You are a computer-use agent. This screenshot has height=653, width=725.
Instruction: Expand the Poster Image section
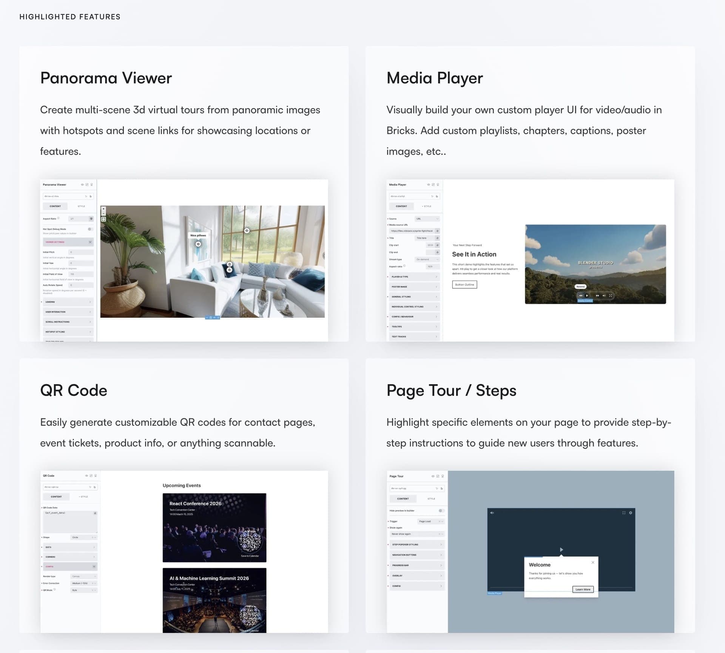click(x=415, y=286)
